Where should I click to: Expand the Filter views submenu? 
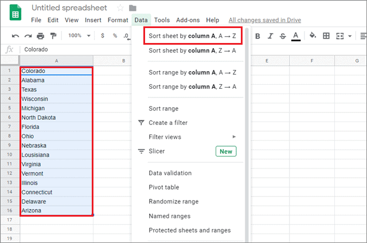point(233,137)
